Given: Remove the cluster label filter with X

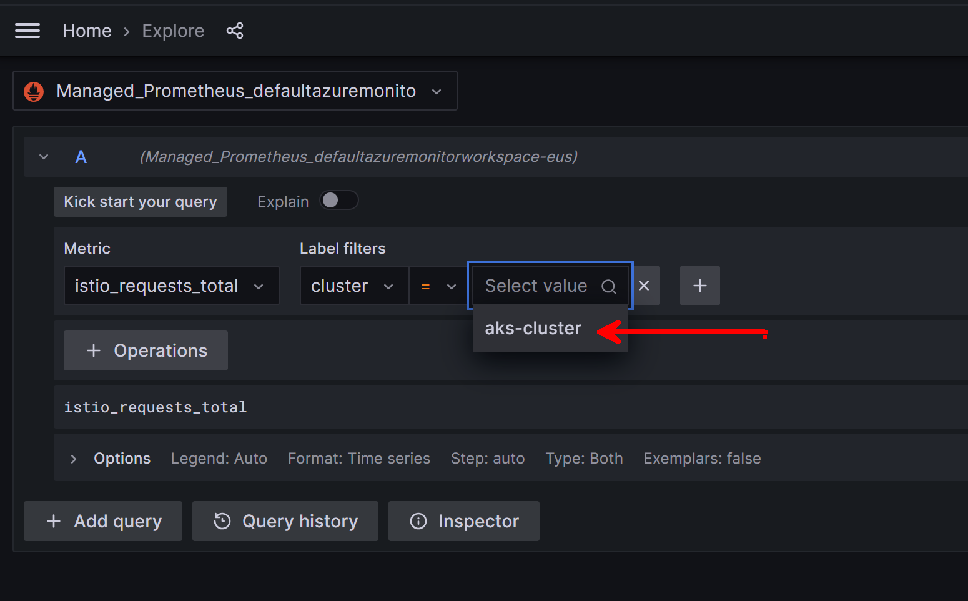Looking at the screenshot, I should click(x=644, y=286).
